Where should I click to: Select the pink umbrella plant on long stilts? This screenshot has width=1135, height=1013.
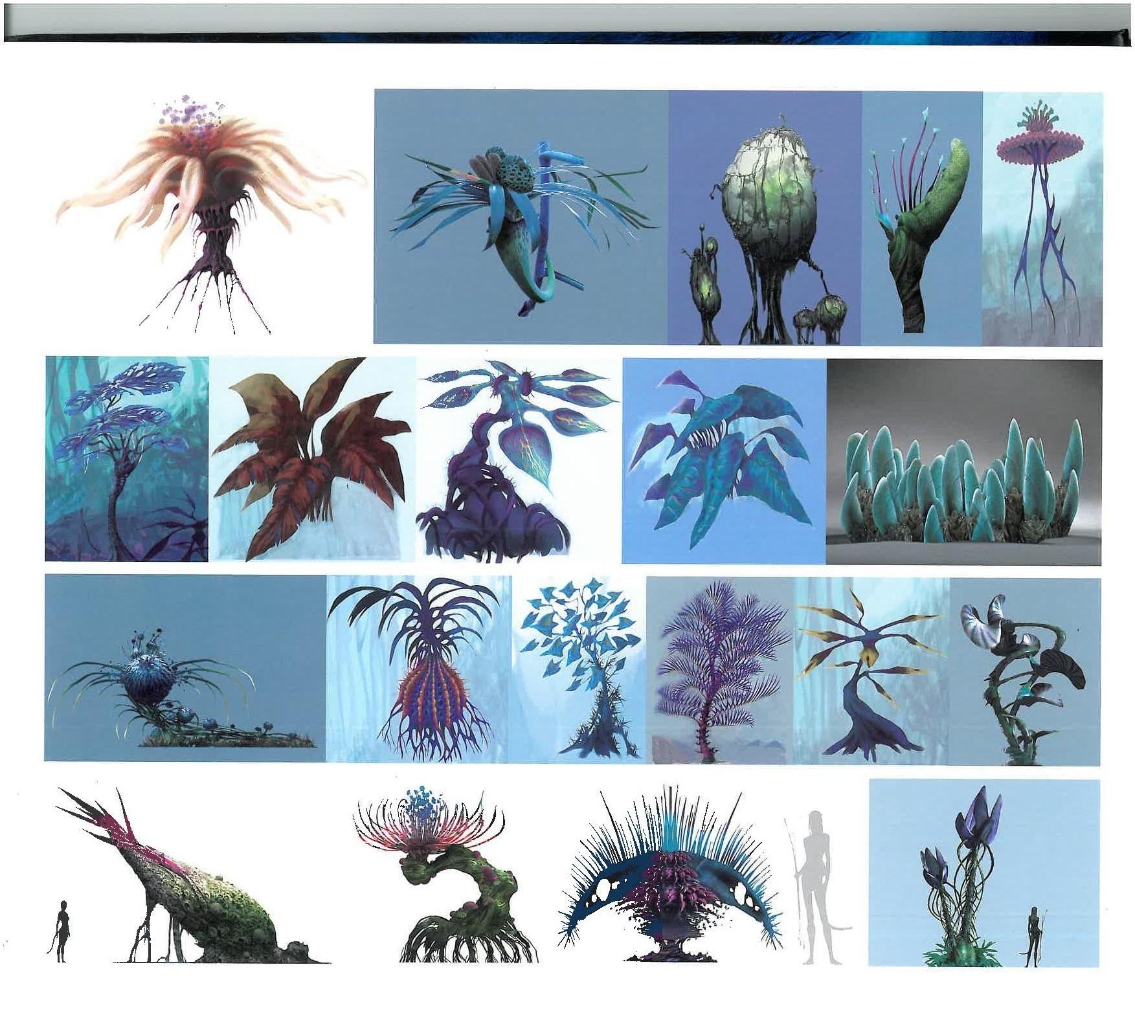point(1042,217)
